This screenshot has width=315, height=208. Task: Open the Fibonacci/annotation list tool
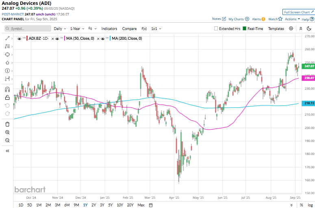coord(7,46)
